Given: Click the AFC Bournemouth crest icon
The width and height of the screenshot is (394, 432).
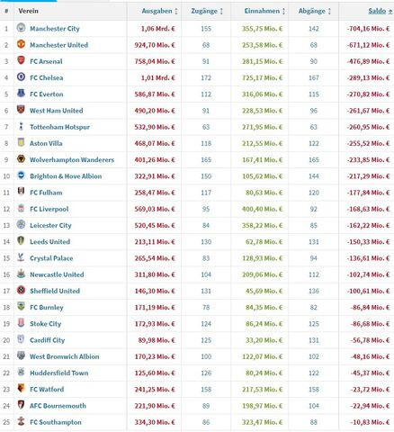Looking at the screenshot, I should (21, 405).
